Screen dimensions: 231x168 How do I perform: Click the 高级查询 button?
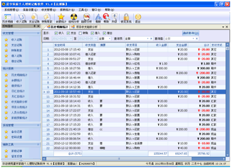pyautogui.click(x=191, y=33)
